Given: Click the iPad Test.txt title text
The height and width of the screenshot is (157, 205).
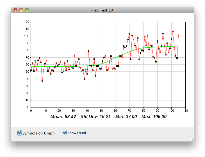Looking at the screenshot, I should pyautogui.click(x=102, y=10).
